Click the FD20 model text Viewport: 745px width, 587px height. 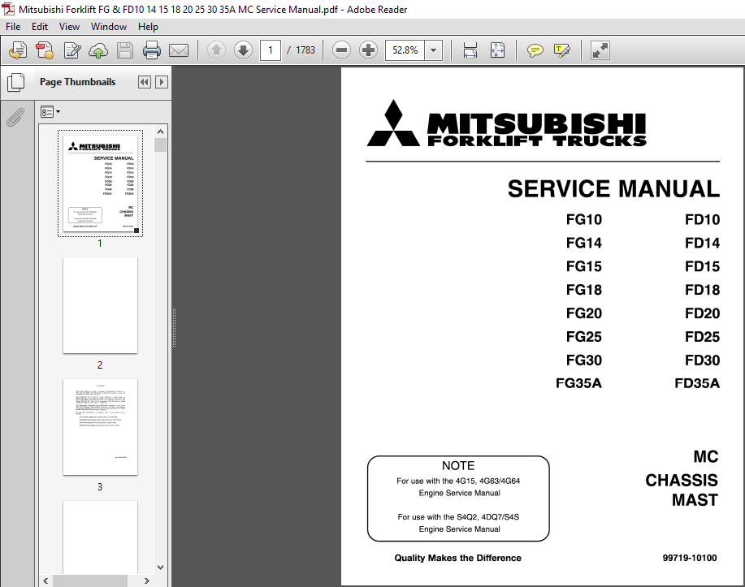click(702, 313)
